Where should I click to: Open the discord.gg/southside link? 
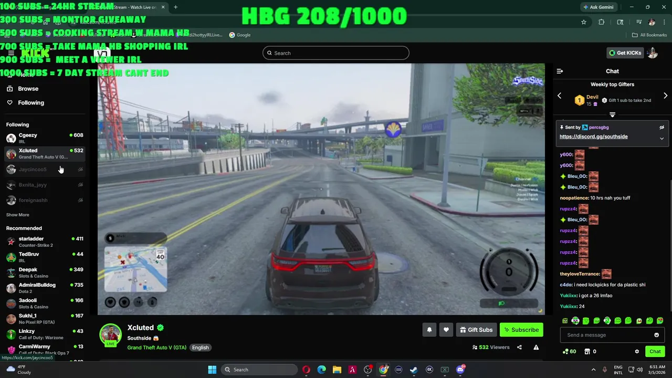coord(593,136)
